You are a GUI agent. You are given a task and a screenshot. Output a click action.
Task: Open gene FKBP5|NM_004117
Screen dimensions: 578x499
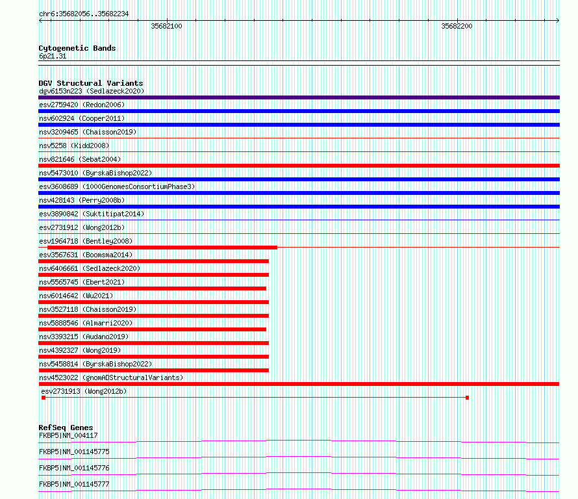(68, 435)
